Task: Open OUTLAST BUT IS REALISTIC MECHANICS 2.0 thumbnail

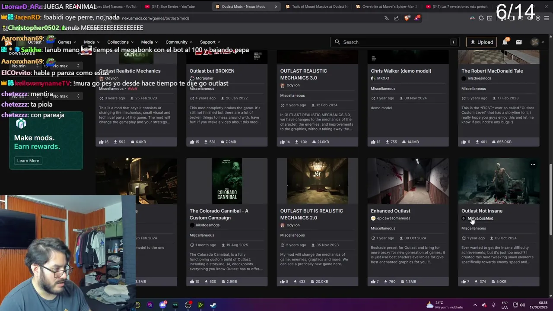Action: click(x=317, y=181)
